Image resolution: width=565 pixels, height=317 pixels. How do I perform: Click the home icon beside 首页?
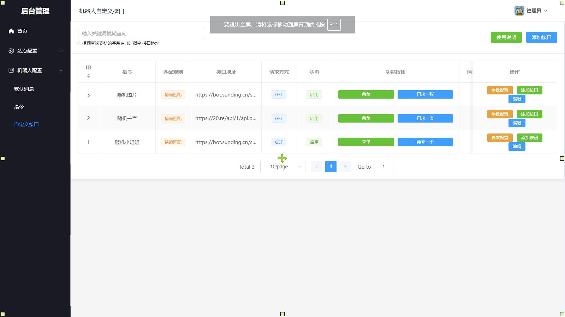coord(11,31)
